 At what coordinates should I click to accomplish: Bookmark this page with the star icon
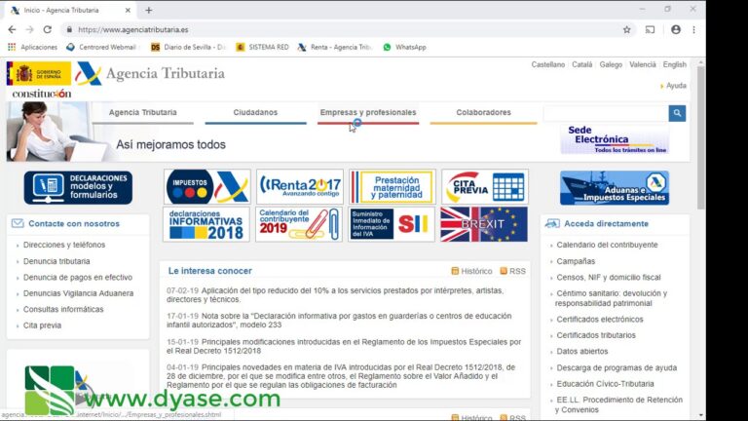point(627,29)
